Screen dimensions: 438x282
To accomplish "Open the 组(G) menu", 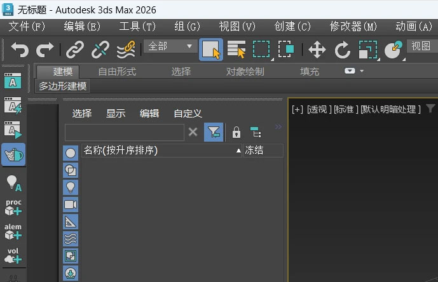I will coord(187,27).
